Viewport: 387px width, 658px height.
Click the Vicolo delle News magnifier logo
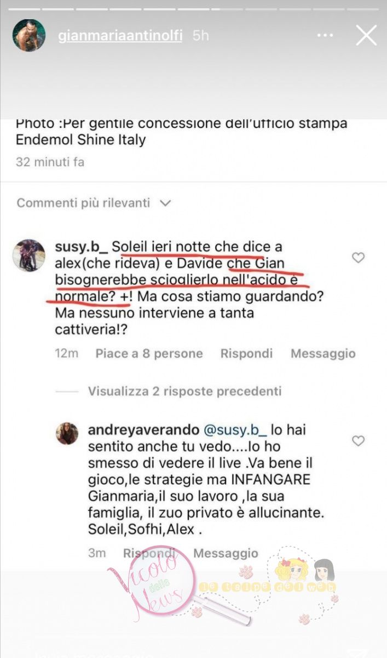pos(159,583)
